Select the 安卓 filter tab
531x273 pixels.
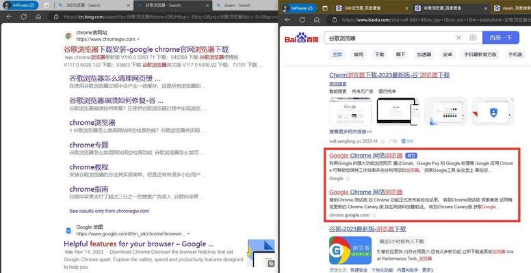click(448, 54)
